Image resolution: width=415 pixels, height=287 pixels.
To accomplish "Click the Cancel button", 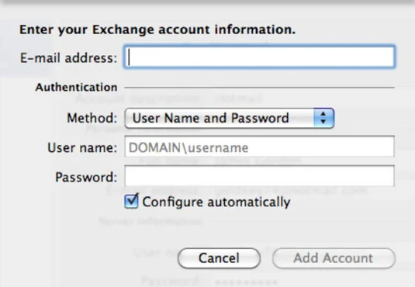I will click(219, 258).
